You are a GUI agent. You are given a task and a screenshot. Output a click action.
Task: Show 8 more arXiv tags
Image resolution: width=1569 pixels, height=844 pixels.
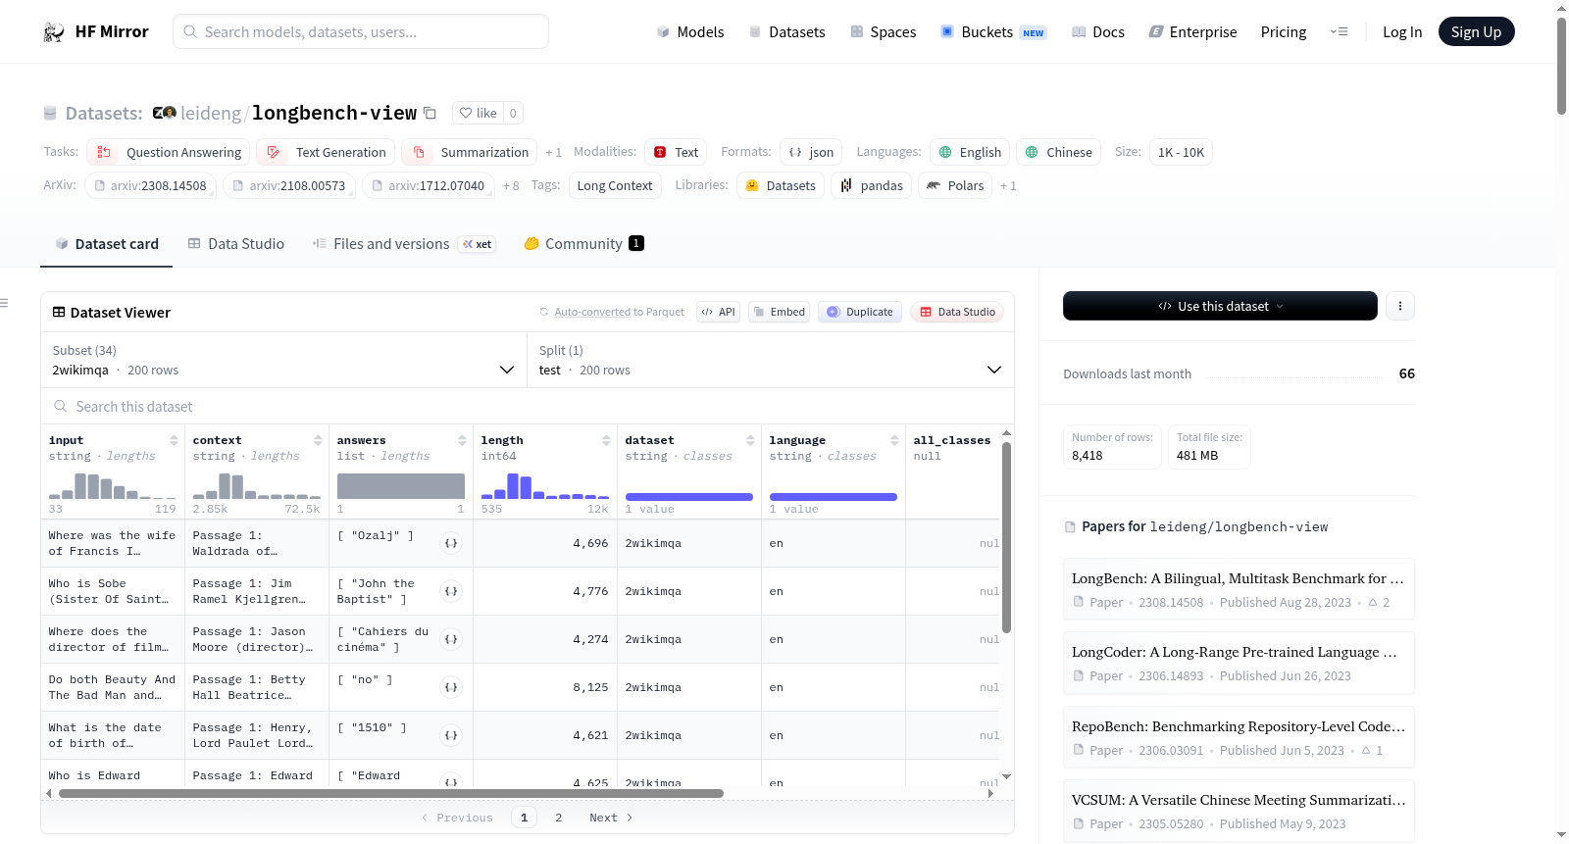[511, 185]
